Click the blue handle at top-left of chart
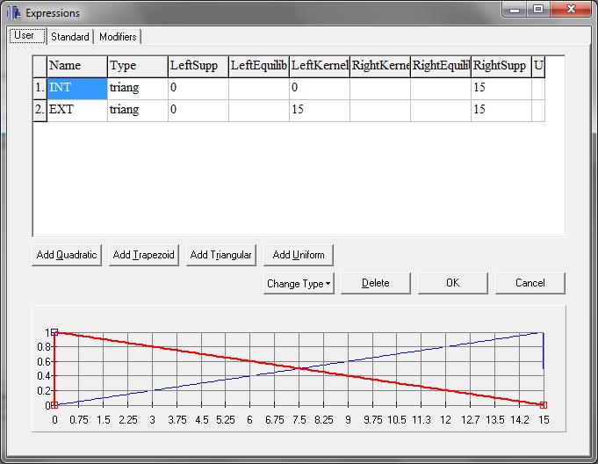Viewport: 598px width, 464px height. (x=54, y=332)
